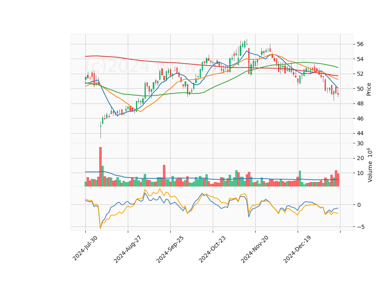This screenshot has width=392, height=281.
Task: Click the Price axis label
Action: coord(369,89)
